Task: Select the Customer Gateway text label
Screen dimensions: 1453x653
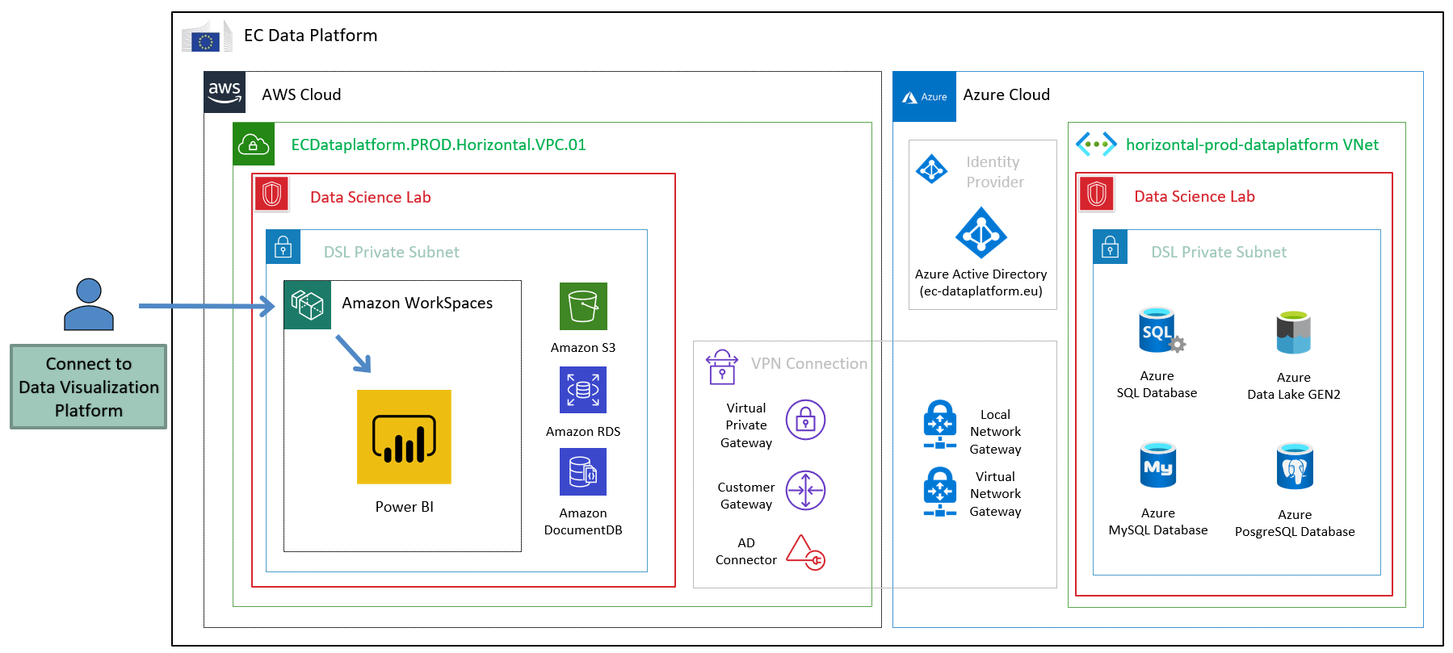Action: coord(746,496)
